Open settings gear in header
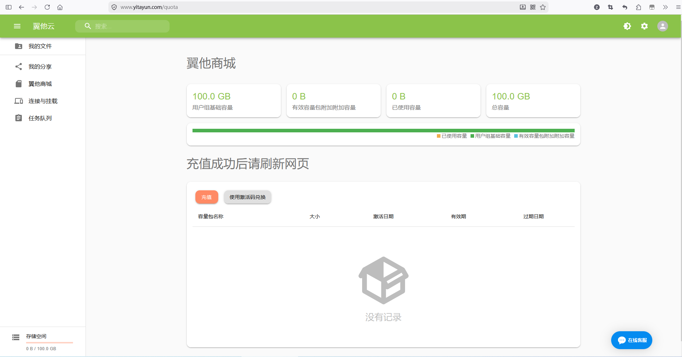This screenshot has width=682, height=357. click(x=644, y=26)
